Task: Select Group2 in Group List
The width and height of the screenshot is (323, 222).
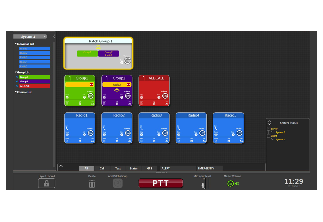Action: click(35, 81)
